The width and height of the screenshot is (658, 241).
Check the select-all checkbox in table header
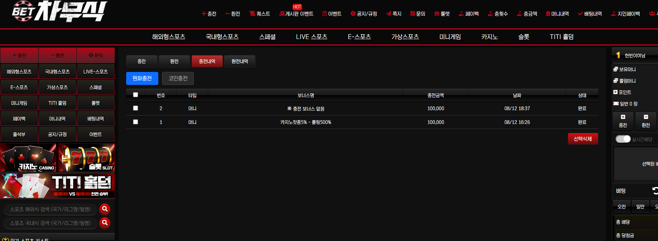coord(135,94)
